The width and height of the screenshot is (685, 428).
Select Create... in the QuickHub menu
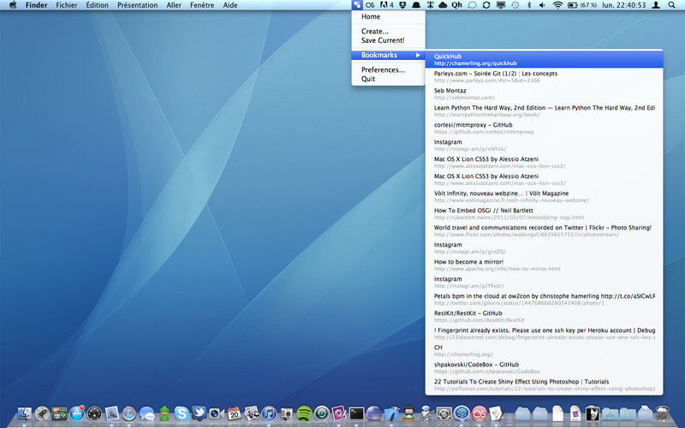[x=389, y=32]
